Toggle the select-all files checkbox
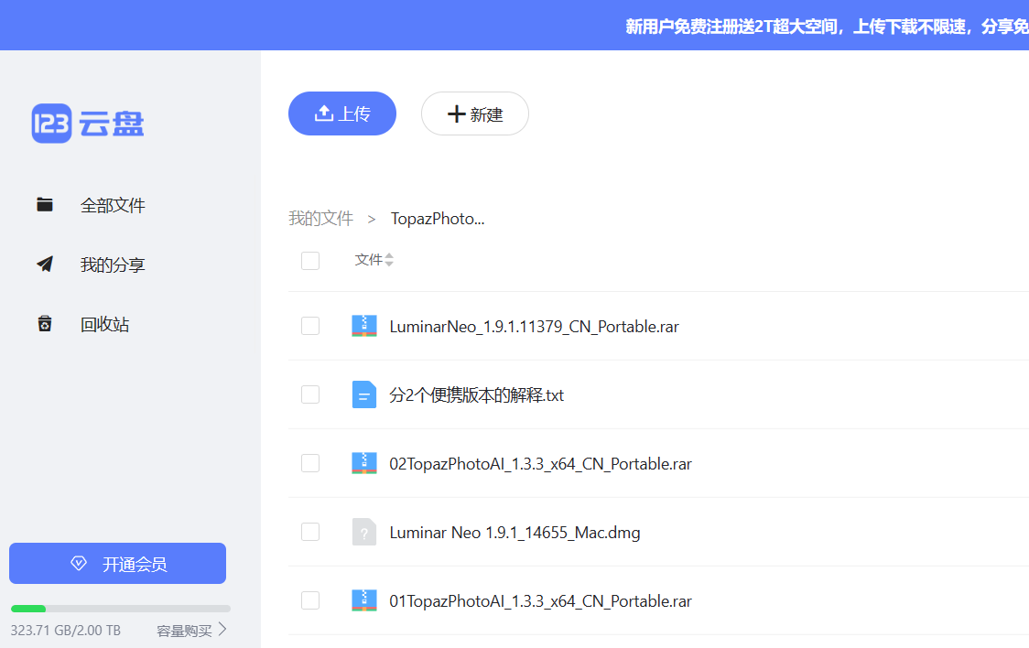This screenshot has width=1029, height=648. tap(310, 260)
